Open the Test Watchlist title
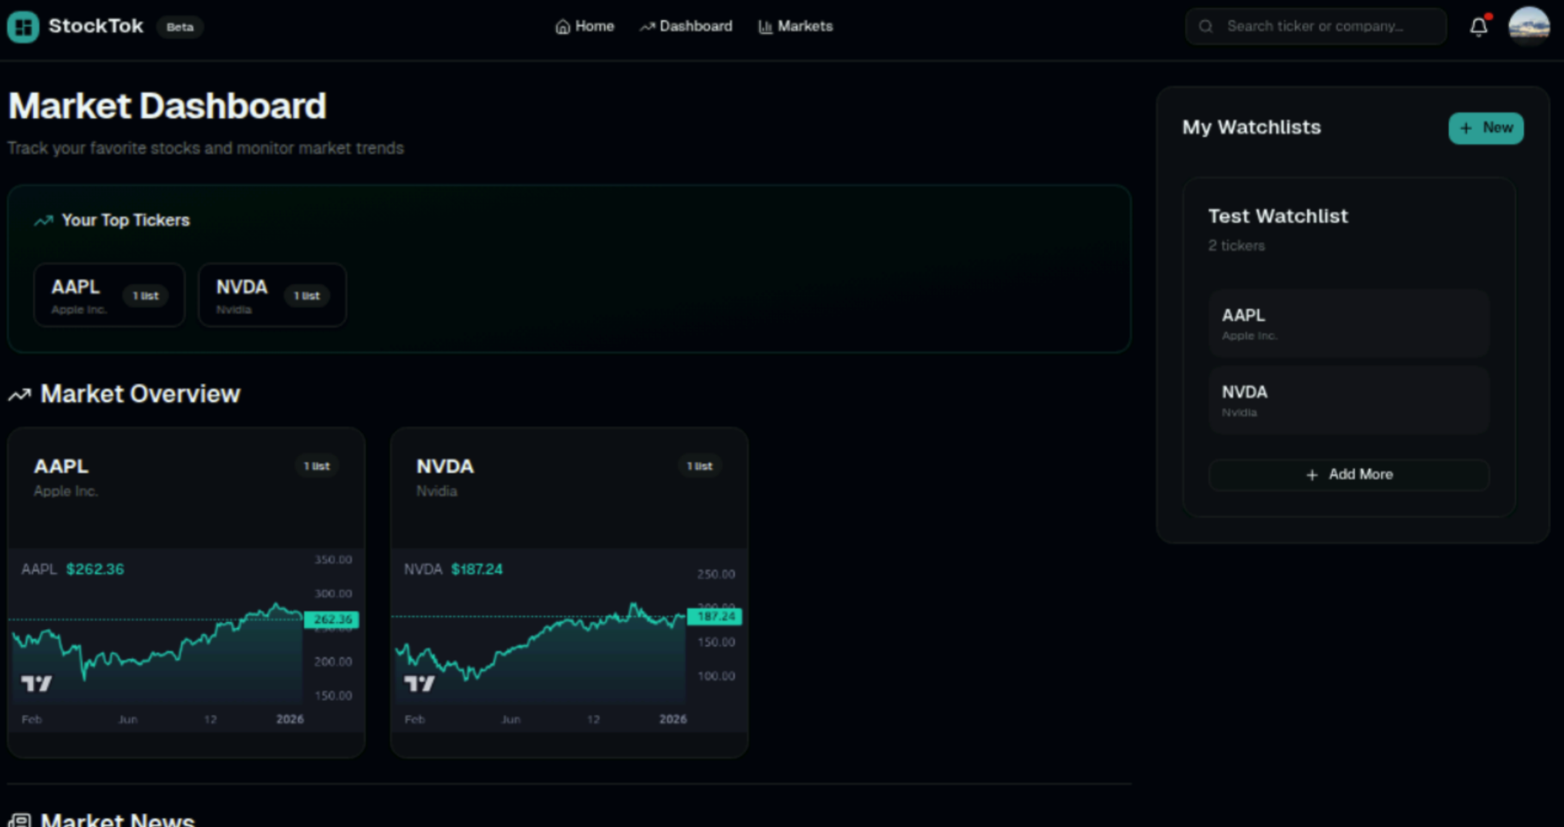 1278,217
